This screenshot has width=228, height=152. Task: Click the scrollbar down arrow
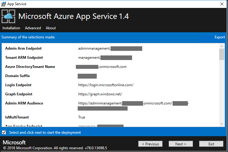[x=222, y=124]
